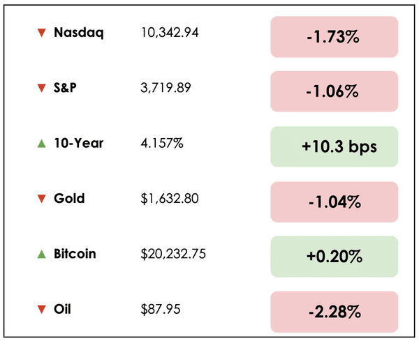Select the 10-Year label

coord(78,143)
